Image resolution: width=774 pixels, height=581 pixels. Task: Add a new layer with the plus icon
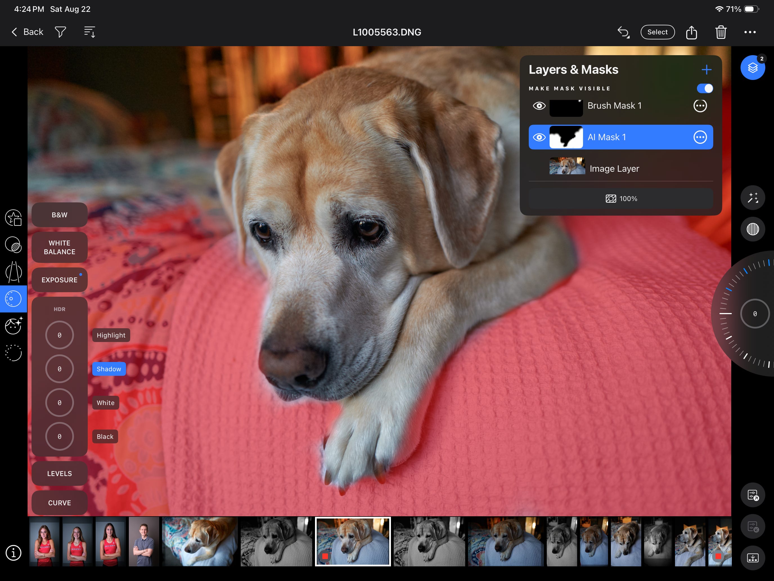[706, 70]
